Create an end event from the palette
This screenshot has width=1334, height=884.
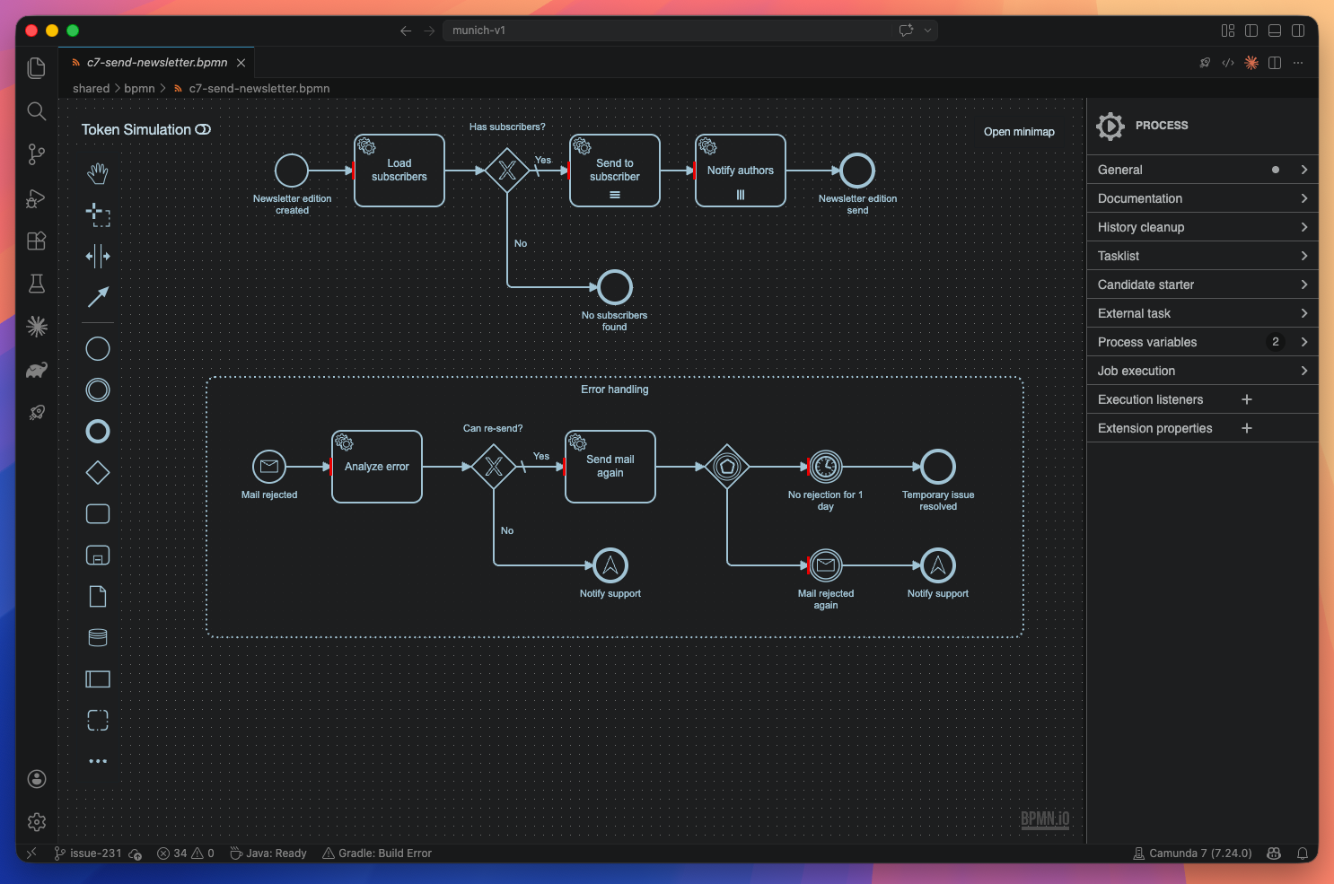point(98,431)
